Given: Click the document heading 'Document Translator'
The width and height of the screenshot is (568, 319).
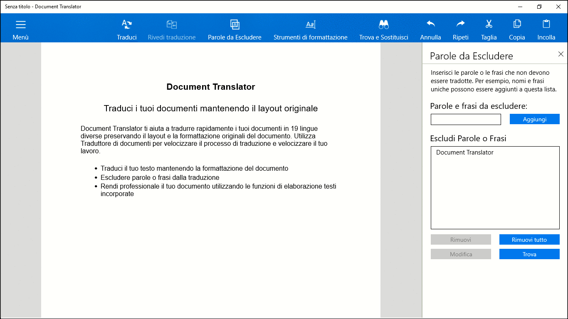Looking at the screenshot, I should click(211, 87).
